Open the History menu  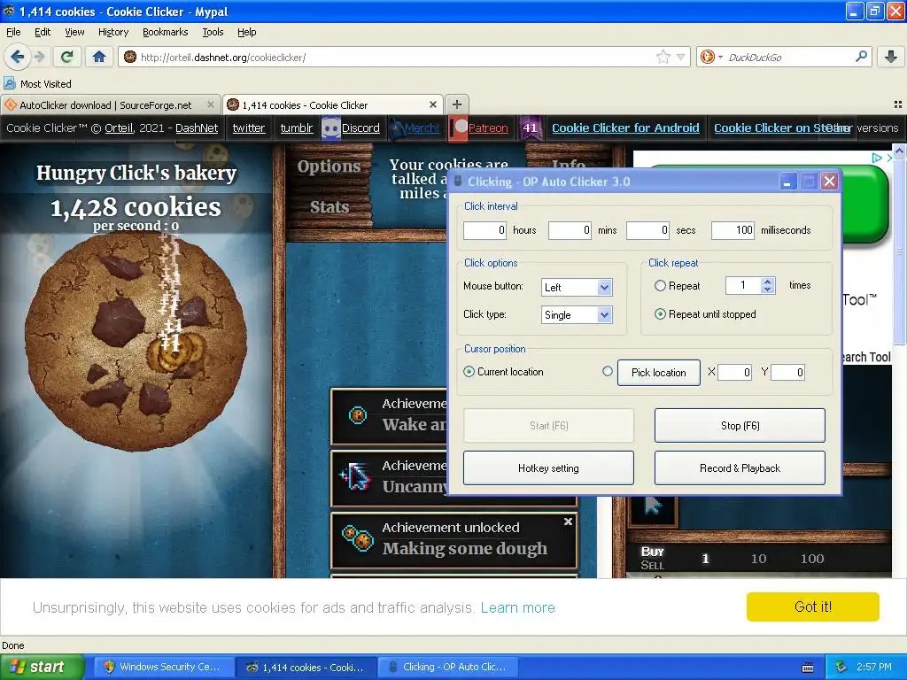pos(113,32)
